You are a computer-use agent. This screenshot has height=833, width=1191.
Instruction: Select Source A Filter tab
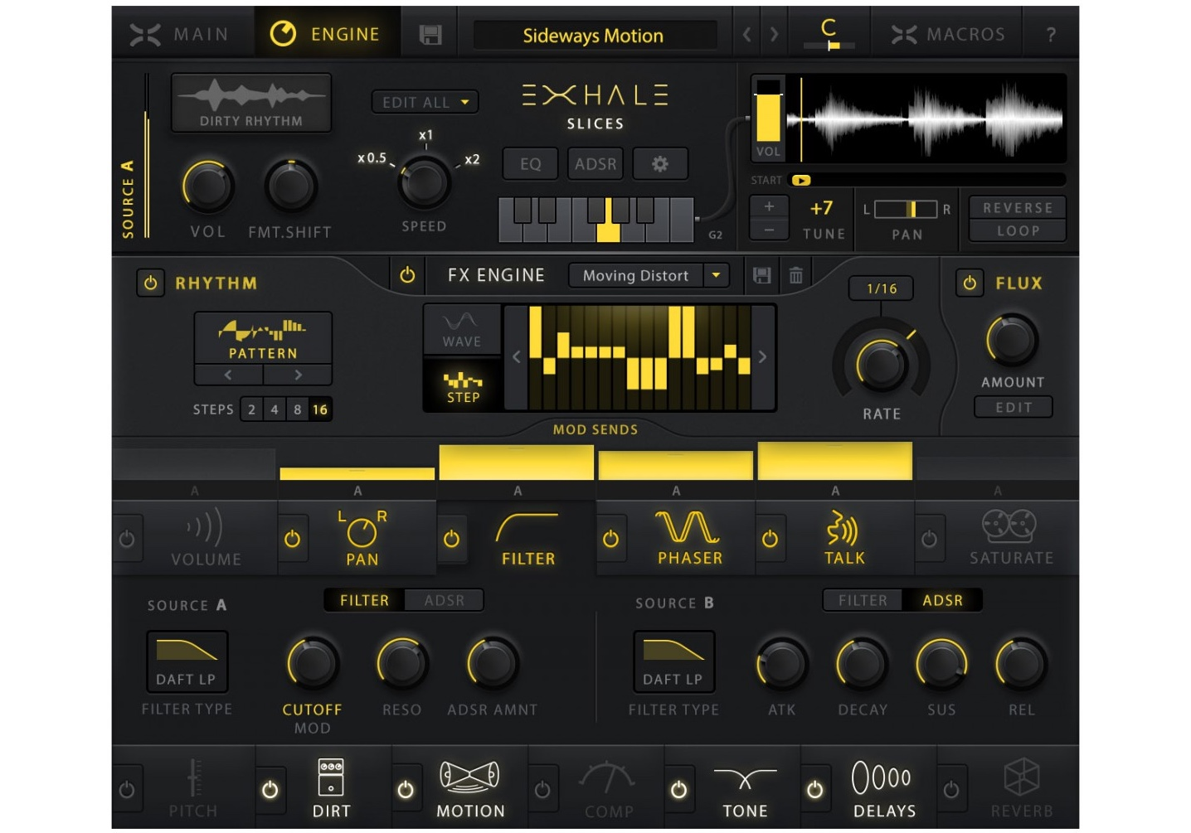click(364, 600)
